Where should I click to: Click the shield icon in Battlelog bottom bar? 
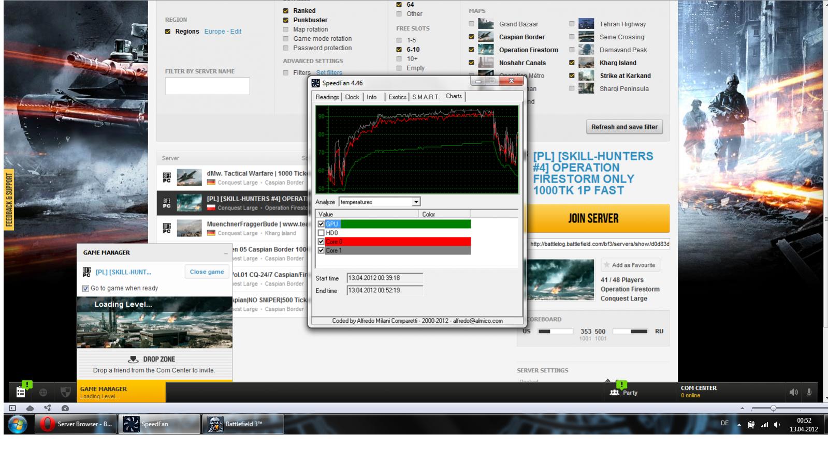[65, 392]
